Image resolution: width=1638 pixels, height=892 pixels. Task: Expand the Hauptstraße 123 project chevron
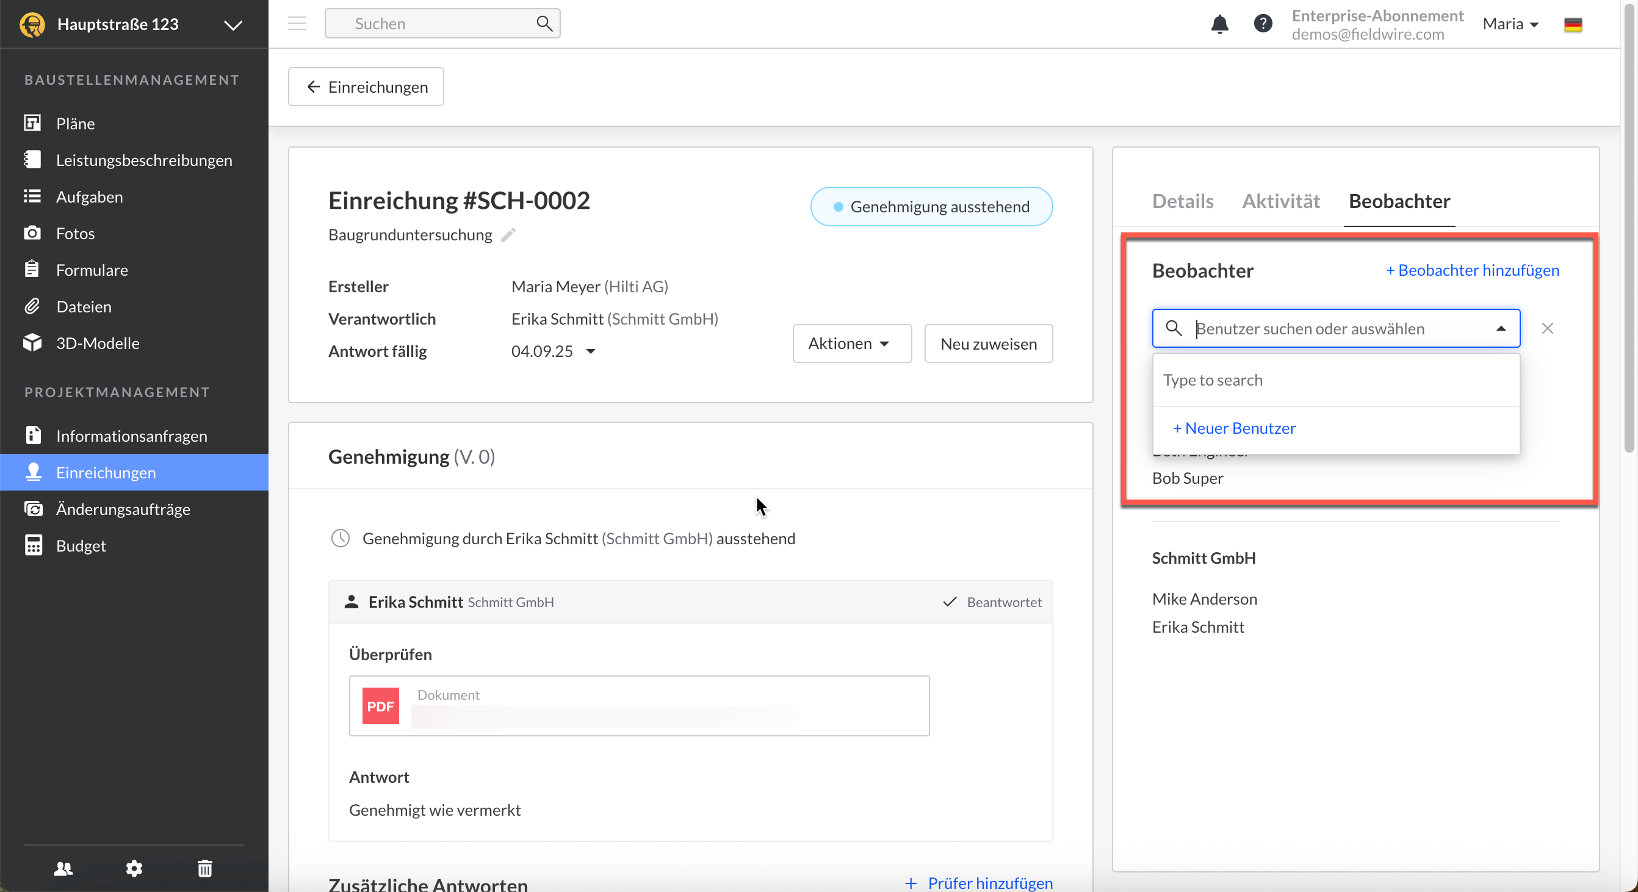[233, 25]
